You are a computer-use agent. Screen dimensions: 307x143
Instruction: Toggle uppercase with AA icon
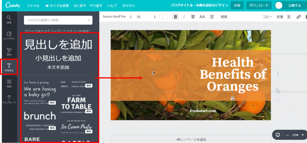tap(202, 17)
